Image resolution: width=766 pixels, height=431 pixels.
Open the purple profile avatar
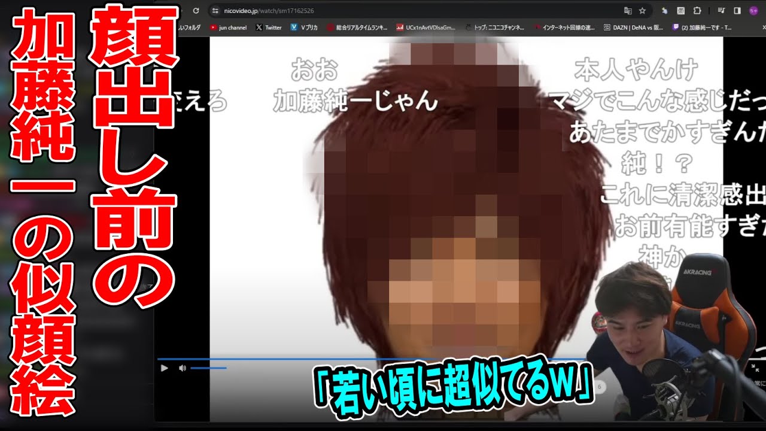coord(753,11)
